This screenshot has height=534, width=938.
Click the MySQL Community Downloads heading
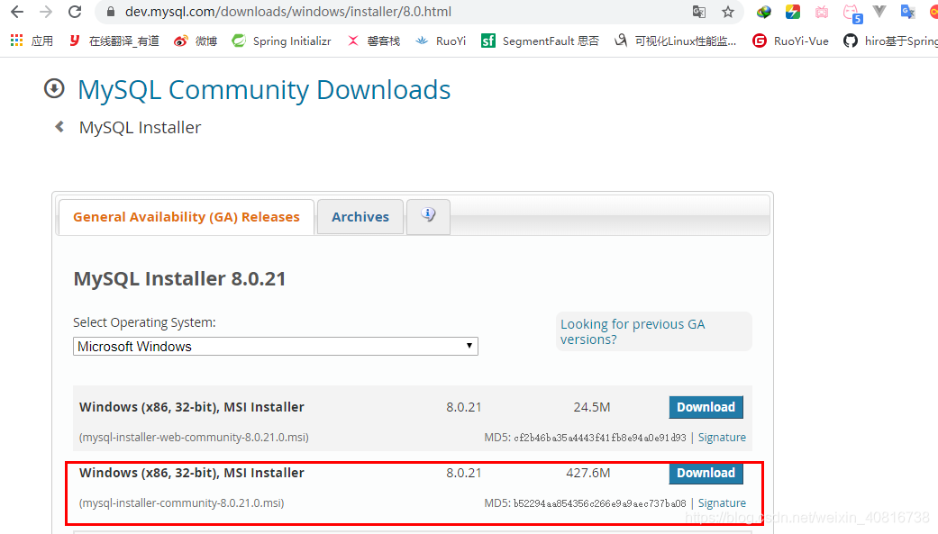click(x=264, y=90)
